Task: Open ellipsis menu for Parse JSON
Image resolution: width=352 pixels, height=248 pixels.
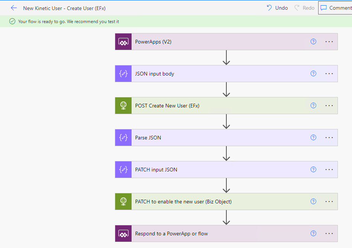Action: click(329, 137)
